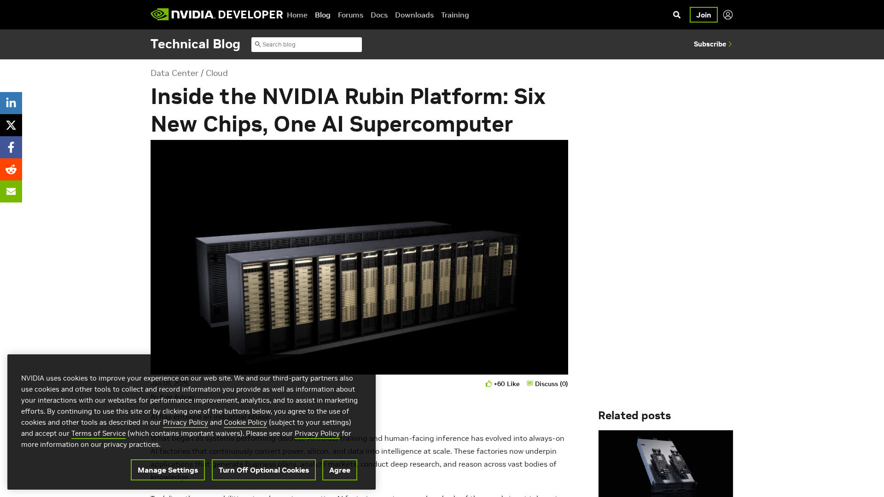Share article on Facebook
This screenshot has height=497, width=884.
pos(11,147)
